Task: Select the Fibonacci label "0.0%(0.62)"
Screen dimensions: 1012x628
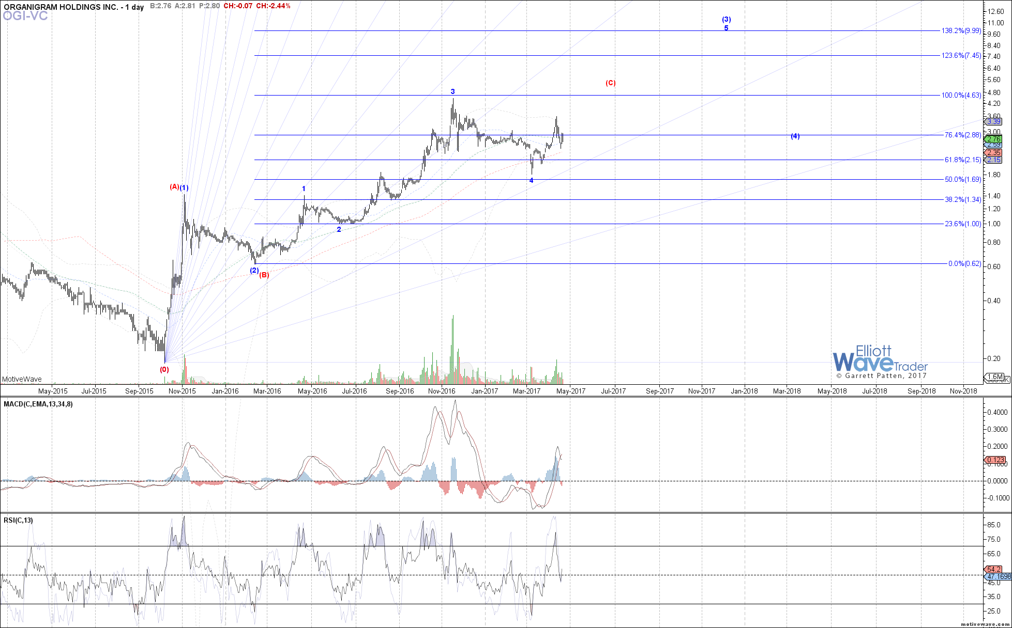Action: point(964,264)
